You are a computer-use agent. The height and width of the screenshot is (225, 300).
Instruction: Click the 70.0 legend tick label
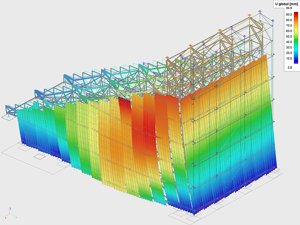[288, 25]
